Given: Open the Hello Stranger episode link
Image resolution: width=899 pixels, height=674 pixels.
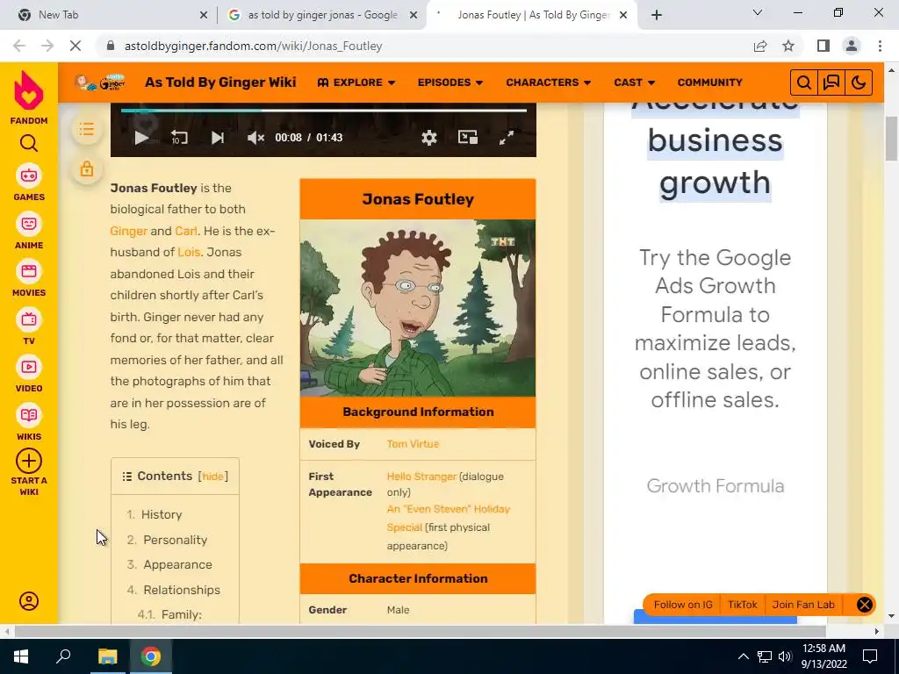Looking at the screenshot, I should click(x=421, y=477).
